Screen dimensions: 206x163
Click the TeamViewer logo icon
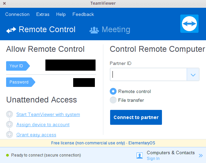point(189,24)
